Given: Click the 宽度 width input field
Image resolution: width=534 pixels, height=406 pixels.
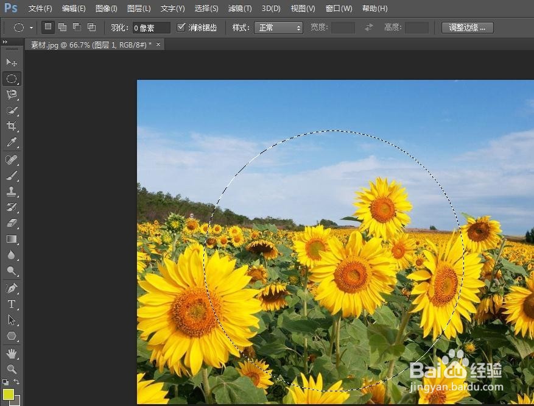Looking at the screenshot, I should coord(343,27).
